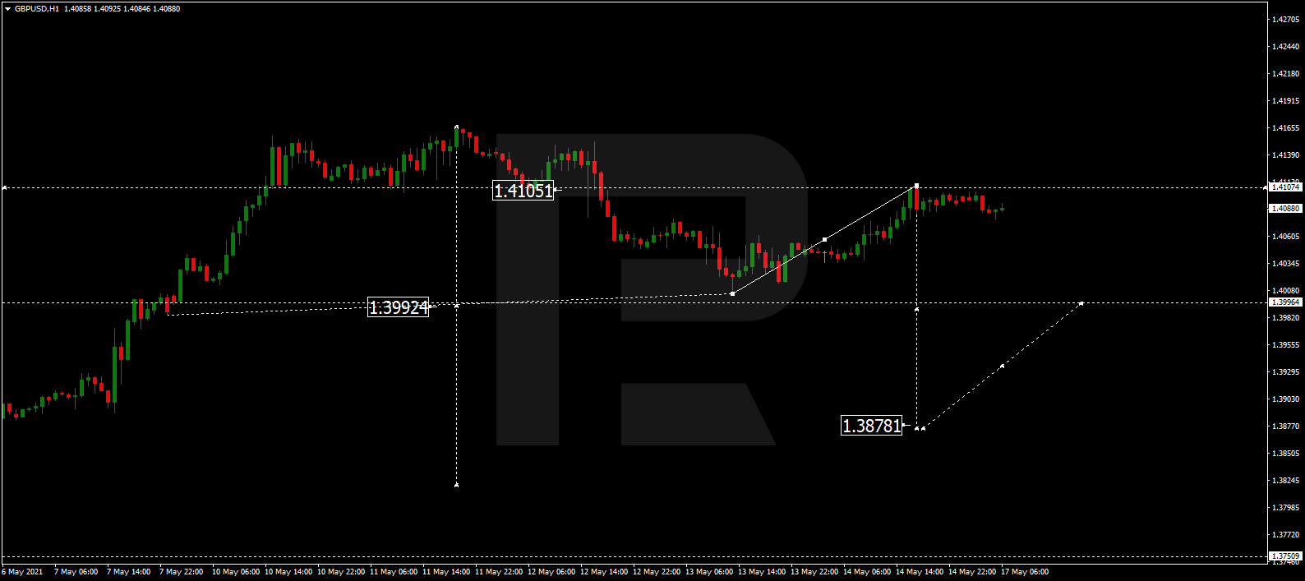The height and width of the screenshot is (581, 1305).
Task: Click the 1.42180 price scale label
Action: [1285, 74]
